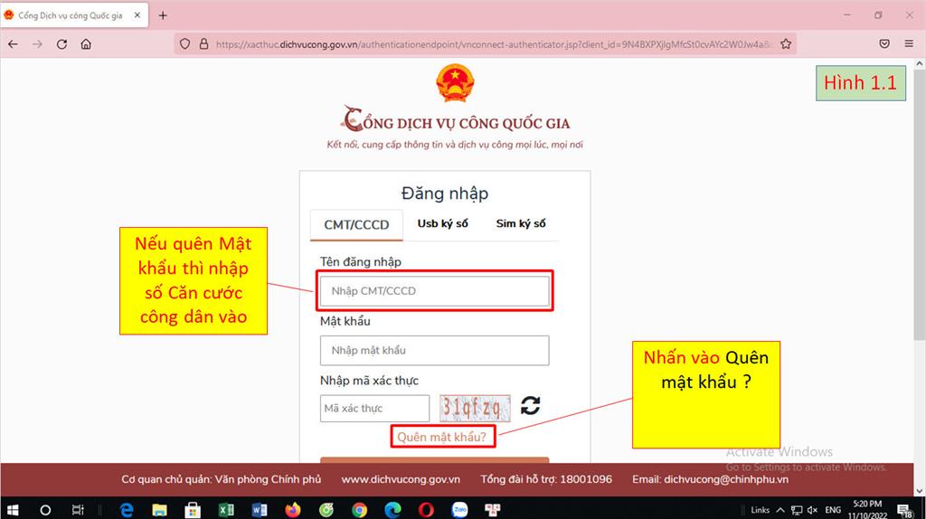926x519 pixels.
Task: Open Excel from the taskbar
Action: 226,510
